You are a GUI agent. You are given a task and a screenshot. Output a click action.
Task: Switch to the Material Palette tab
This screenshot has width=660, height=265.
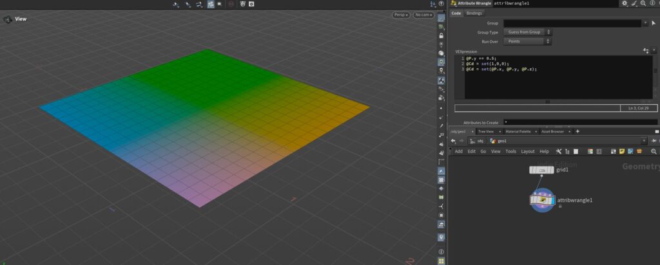tap(518, 131)
